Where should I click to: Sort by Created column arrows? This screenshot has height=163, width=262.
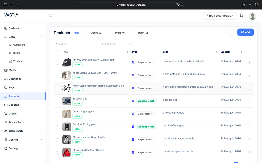(x=241, y=52)
